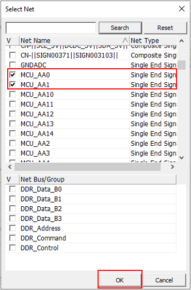Focus the net search text field
Viewport: 191px width, 290px height.
coord(51,28)
